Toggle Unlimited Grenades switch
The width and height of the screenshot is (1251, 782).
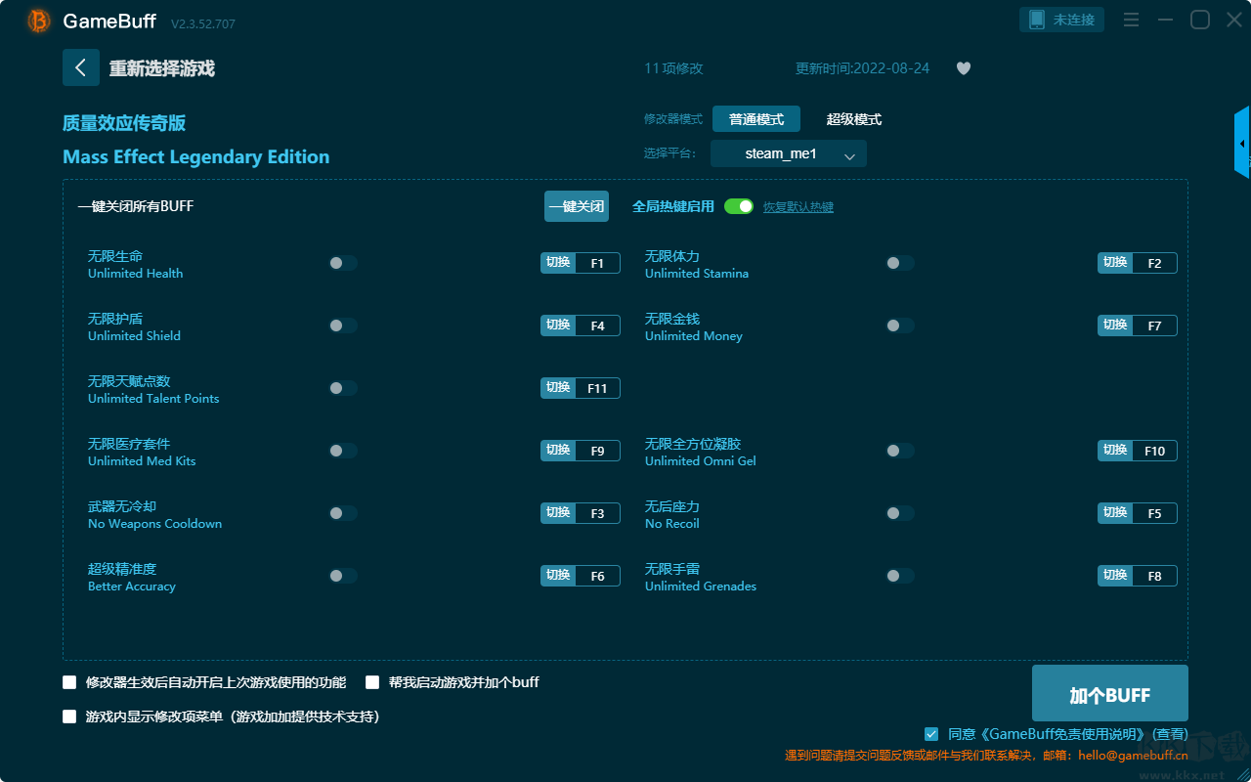point(900,576)
